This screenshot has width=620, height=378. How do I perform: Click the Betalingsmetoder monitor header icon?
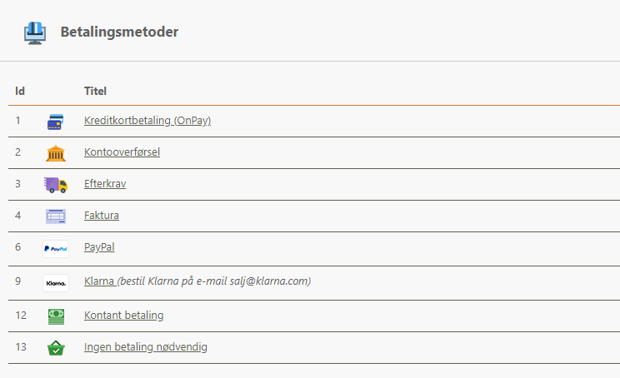point(35,33)
